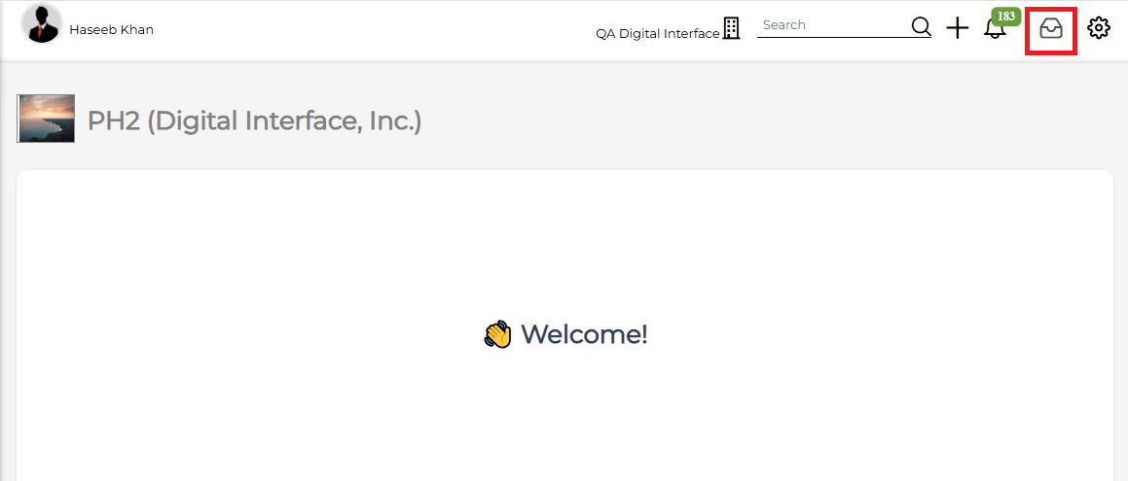Focus the Search input field

832,25
